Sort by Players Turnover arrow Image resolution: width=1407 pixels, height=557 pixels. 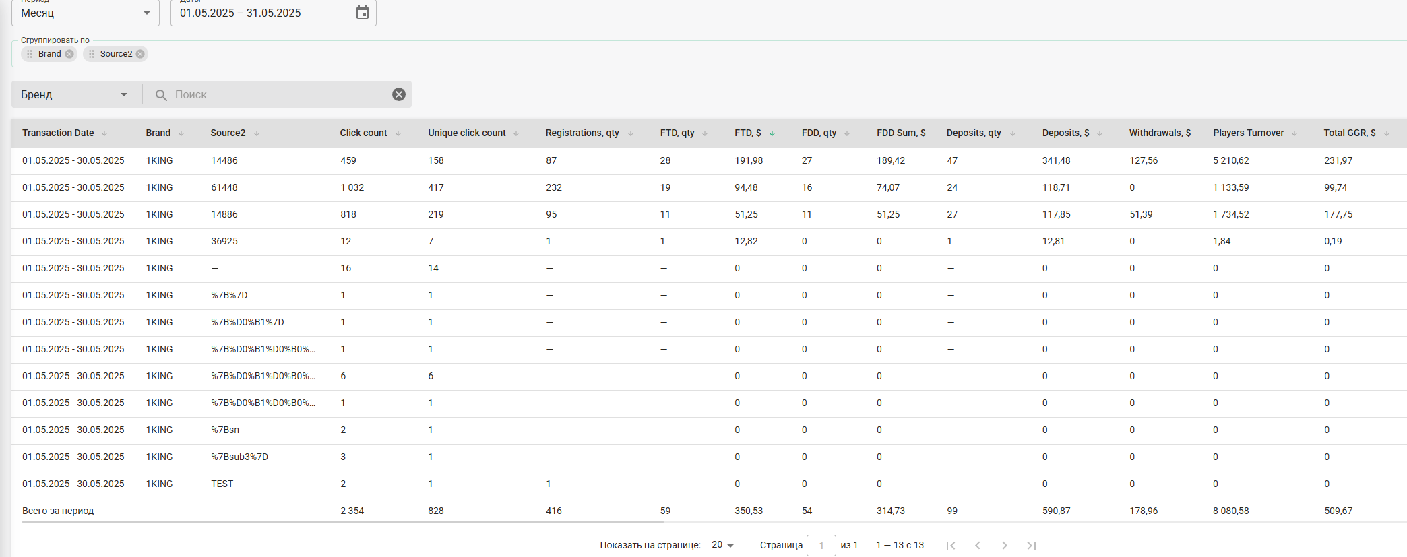click(x=1294, y=133)
